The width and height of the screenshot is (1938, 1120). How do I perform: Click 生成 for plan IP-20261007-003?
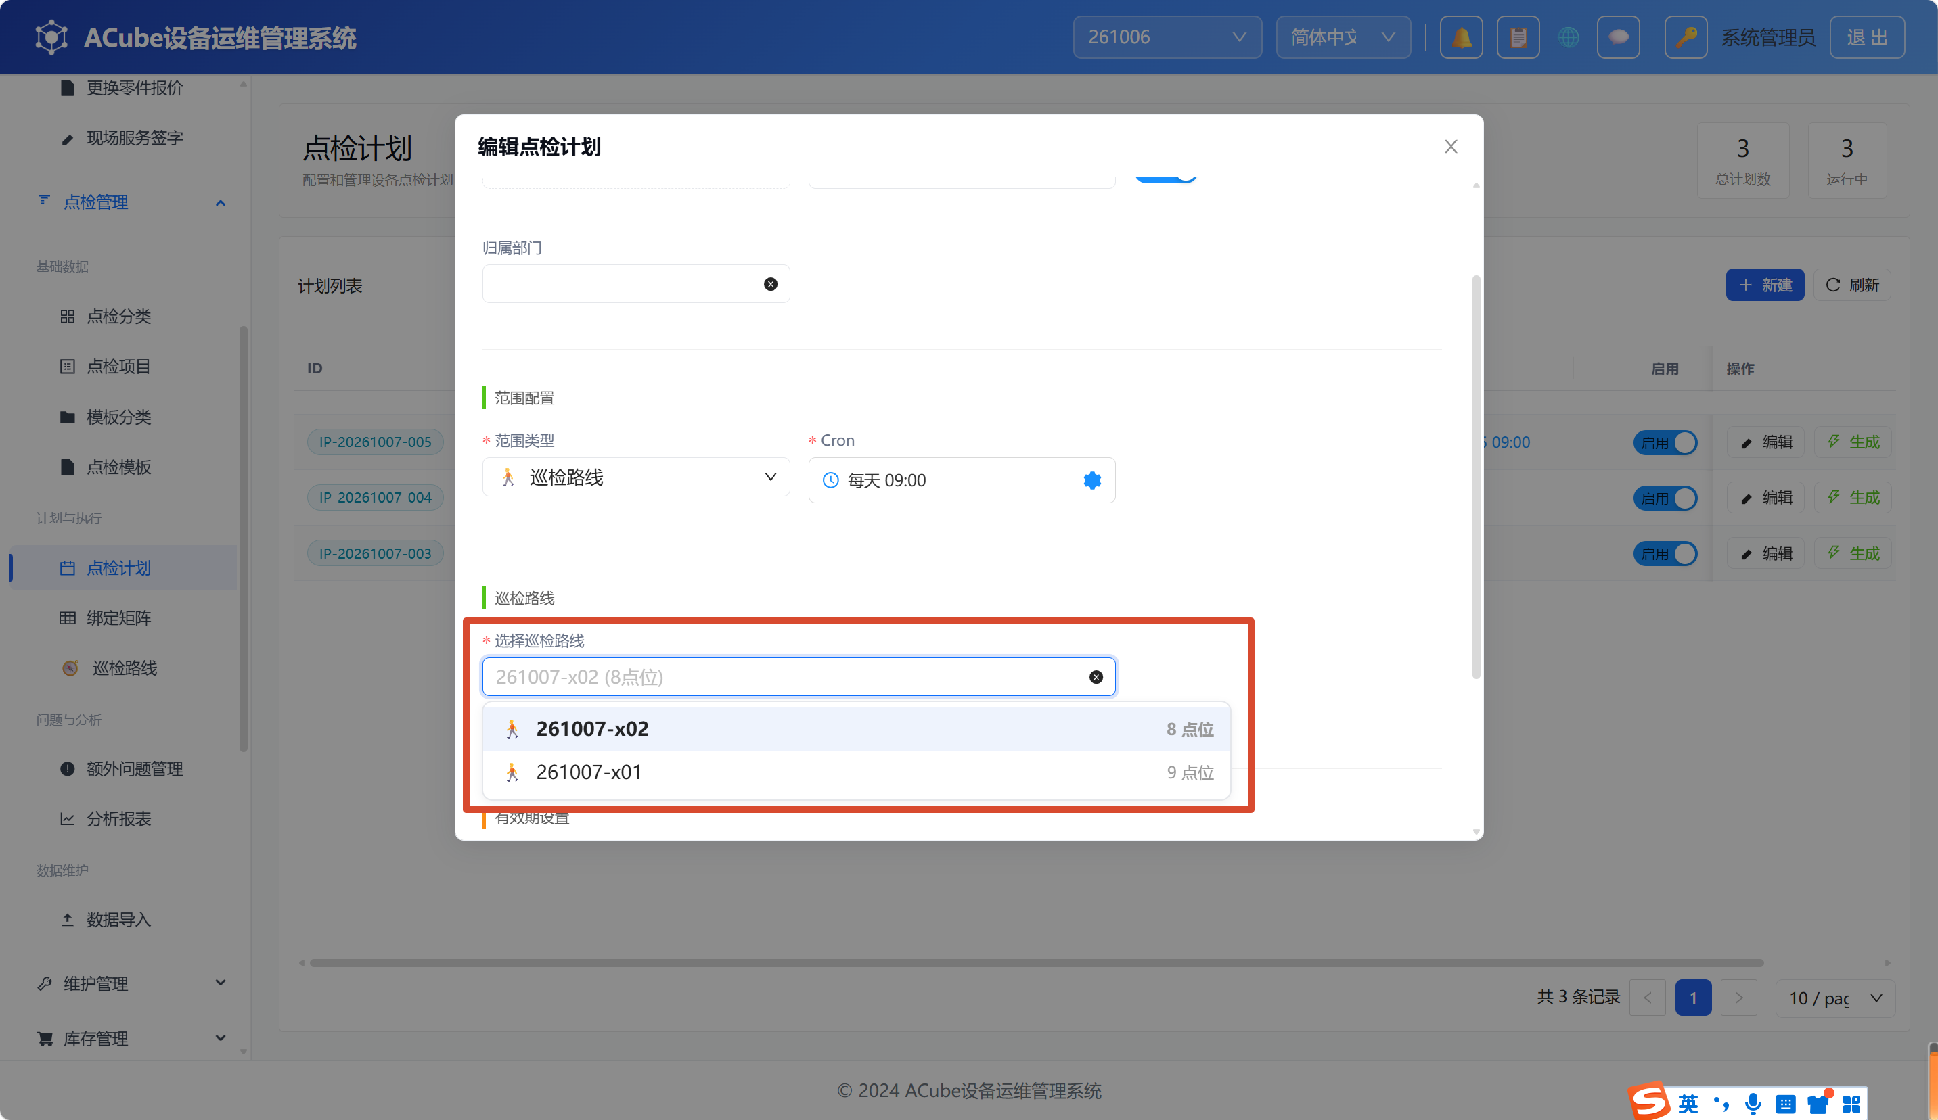pos(1853,553)
